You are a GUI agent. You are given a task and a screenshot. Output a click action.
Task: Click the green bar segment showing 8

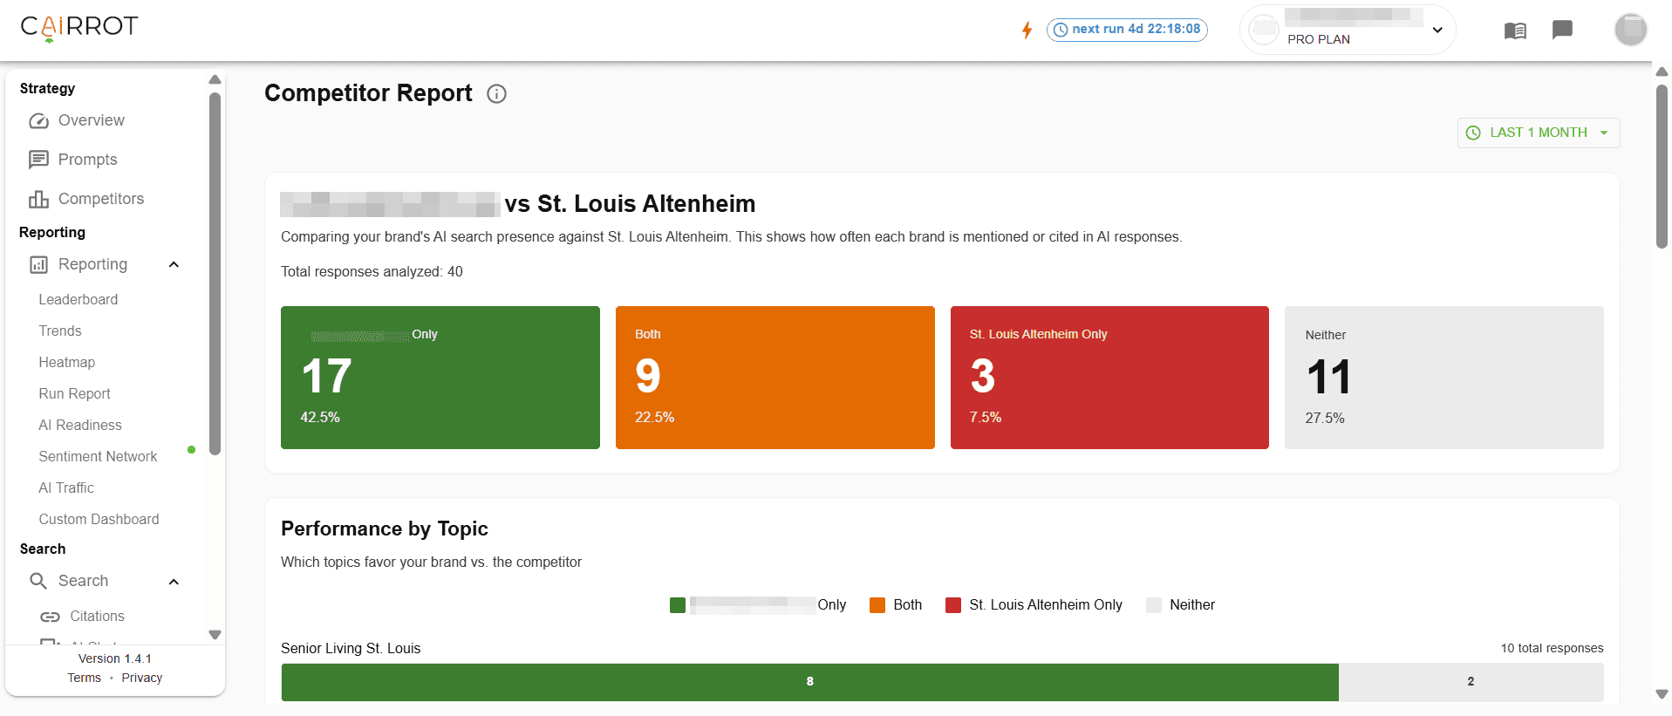[x=810, y=682]
